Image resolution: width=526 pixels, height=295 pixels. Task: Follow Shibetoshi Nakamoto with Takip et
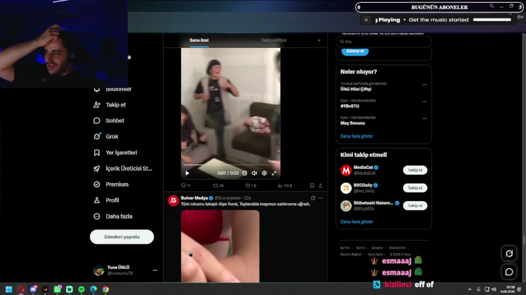[415, 206]
